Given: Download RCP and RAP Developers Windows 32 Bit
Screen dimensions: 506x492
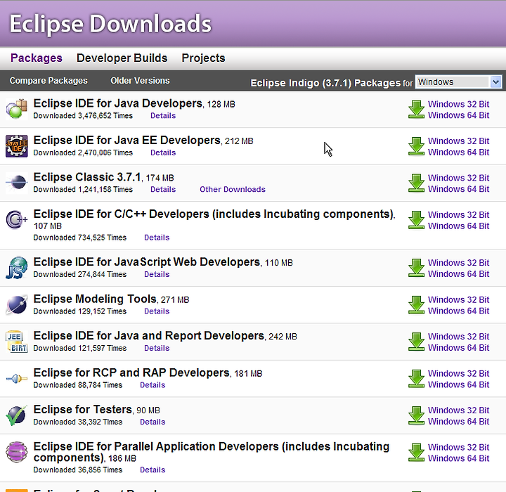Looking at the screenshot, I should click(x=458, y=373).
